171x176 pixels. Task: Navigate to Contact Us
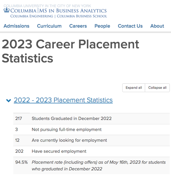click(130, 26)
